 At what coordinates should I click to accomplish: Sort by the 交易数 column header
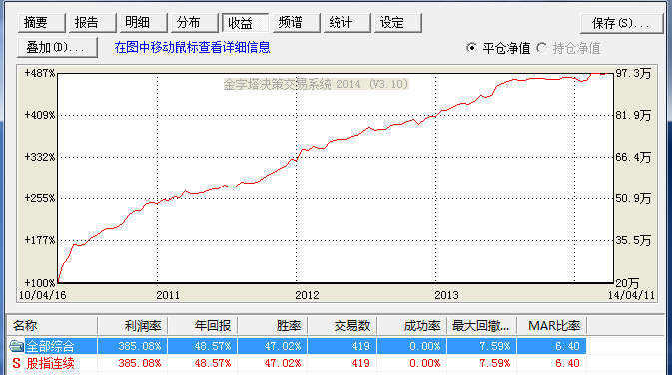[342, 326]
